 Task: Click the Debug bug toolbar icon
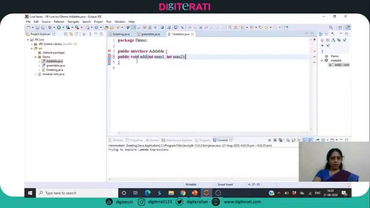coord(50,28)
